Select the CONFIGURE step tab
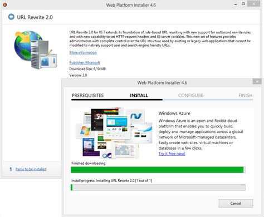This screenshot has width=264, height=217. [190, 95]
